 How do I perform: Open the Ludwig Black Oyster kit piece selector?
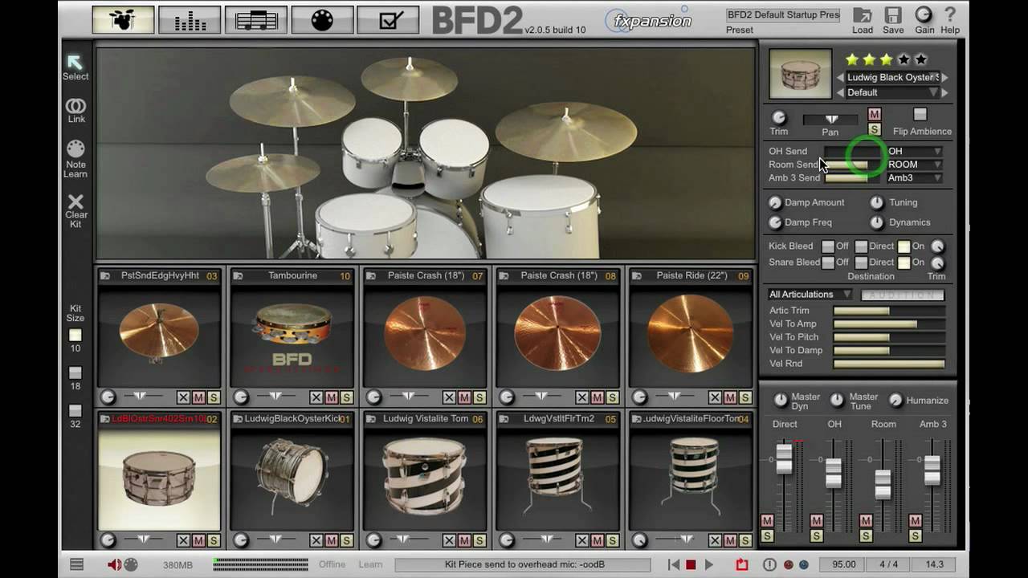pos(892,78)
